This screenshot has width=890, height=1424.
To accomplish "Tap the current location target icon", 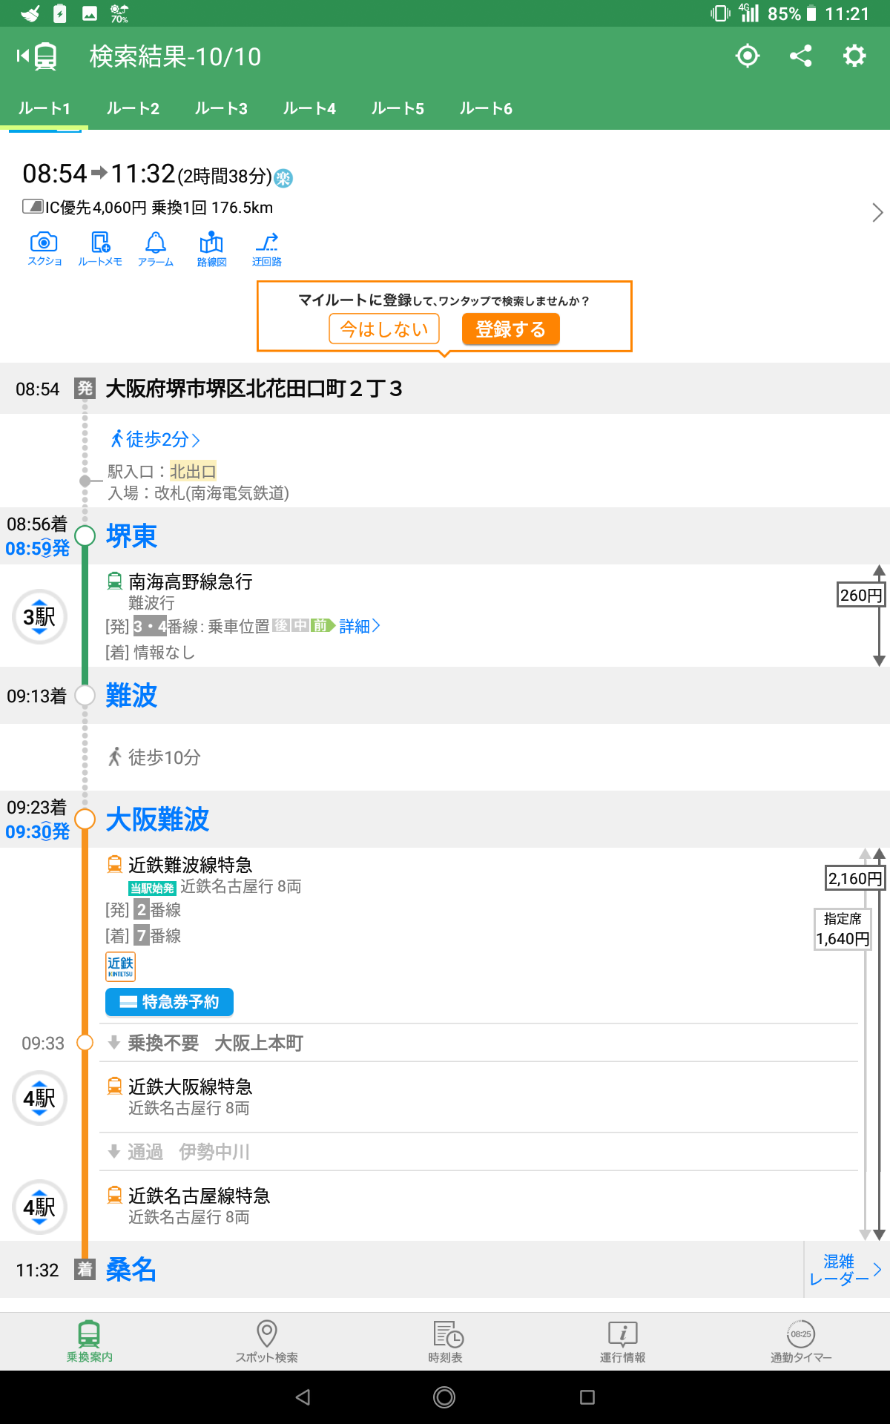I will 748,56.
